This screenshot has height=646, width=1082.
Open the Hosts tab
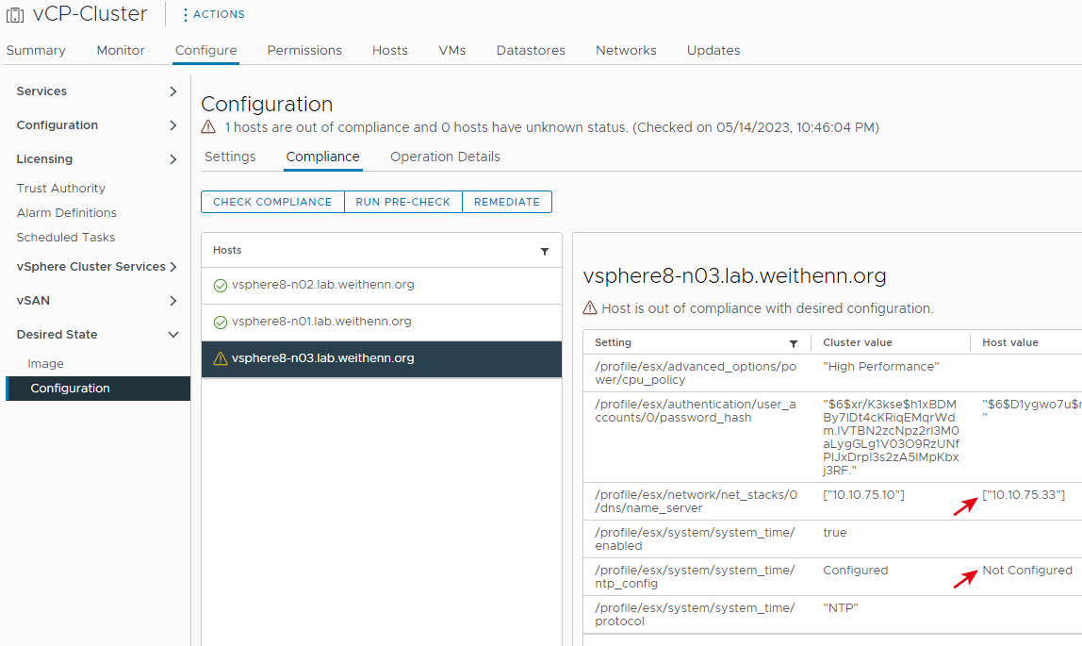pos(390,50)
